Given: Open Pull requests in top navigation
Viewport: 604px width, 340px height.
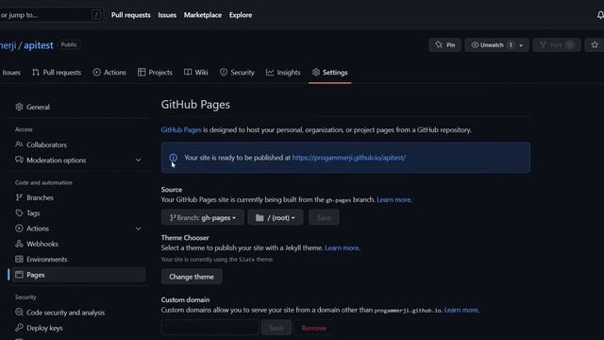Looking at the screenshot, I should [x=130, y=15].
